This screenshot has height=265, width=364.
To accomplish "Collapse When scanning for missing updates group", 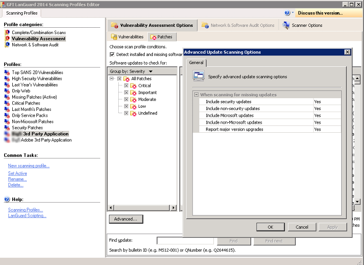I will click(197, 95).
